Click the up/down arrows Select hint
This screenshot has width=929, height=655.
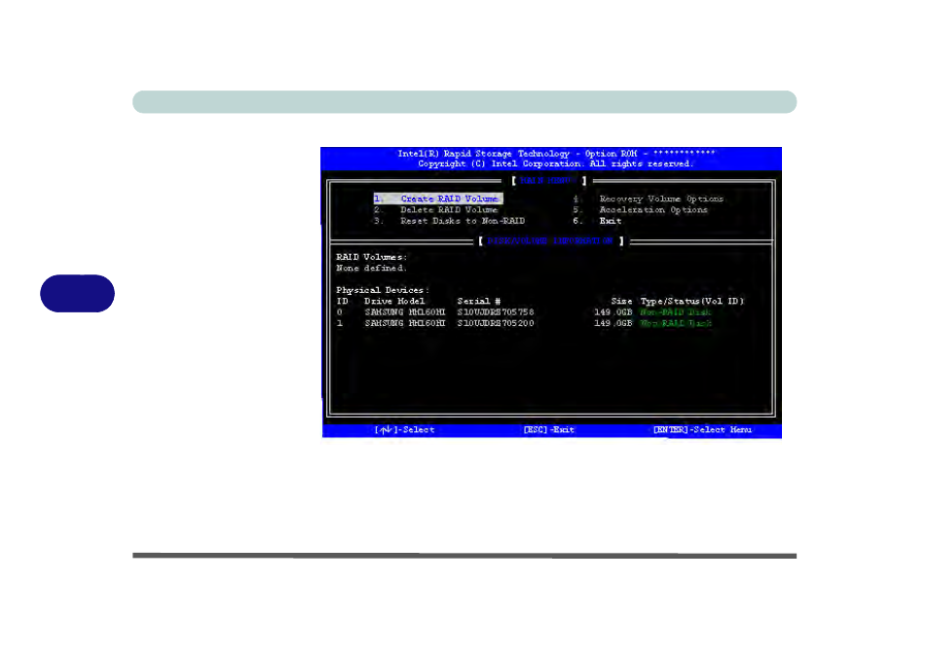(404, 429)
